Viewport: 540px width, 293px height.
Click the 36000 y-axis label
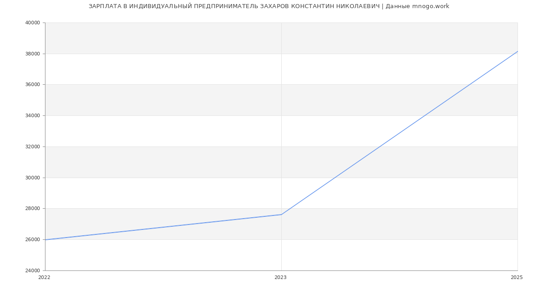pos(33,85)
